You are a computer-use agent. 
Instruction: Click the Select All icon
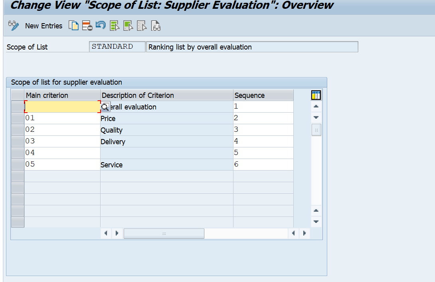point(115,26)
